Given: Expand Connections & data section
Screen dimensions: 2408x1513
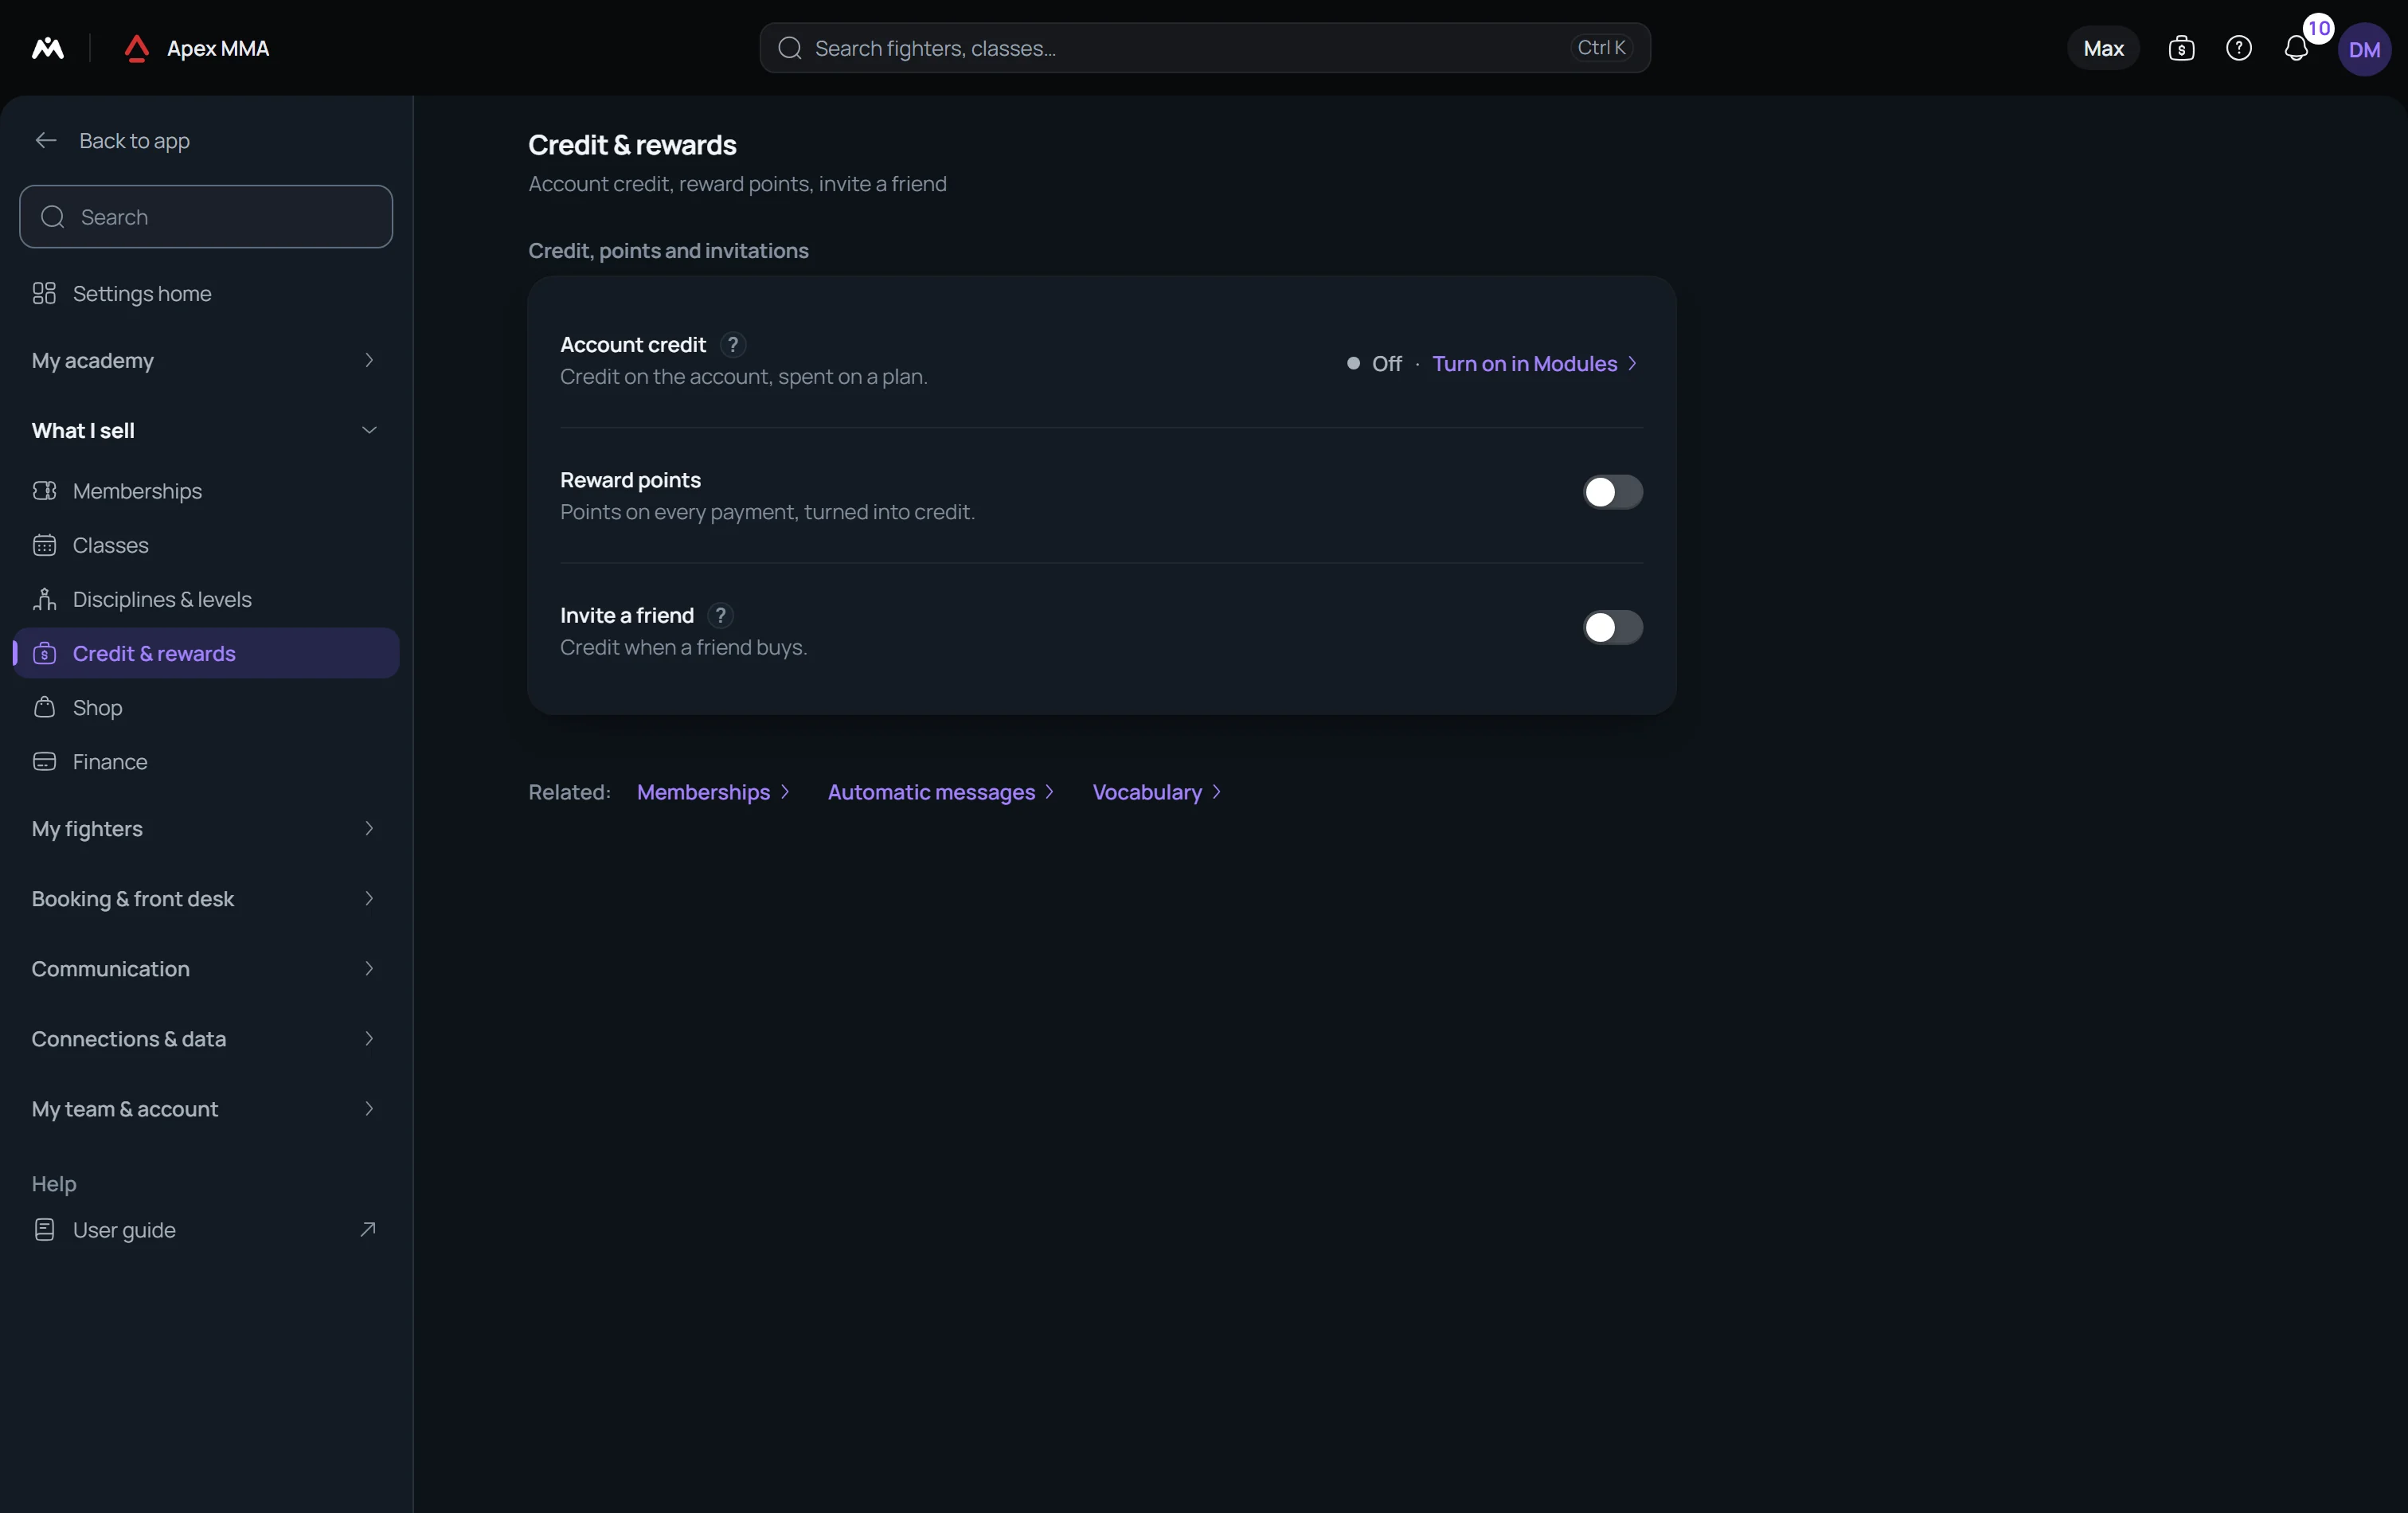Looking at the screenshot, I should click(x=206, y=1038).
